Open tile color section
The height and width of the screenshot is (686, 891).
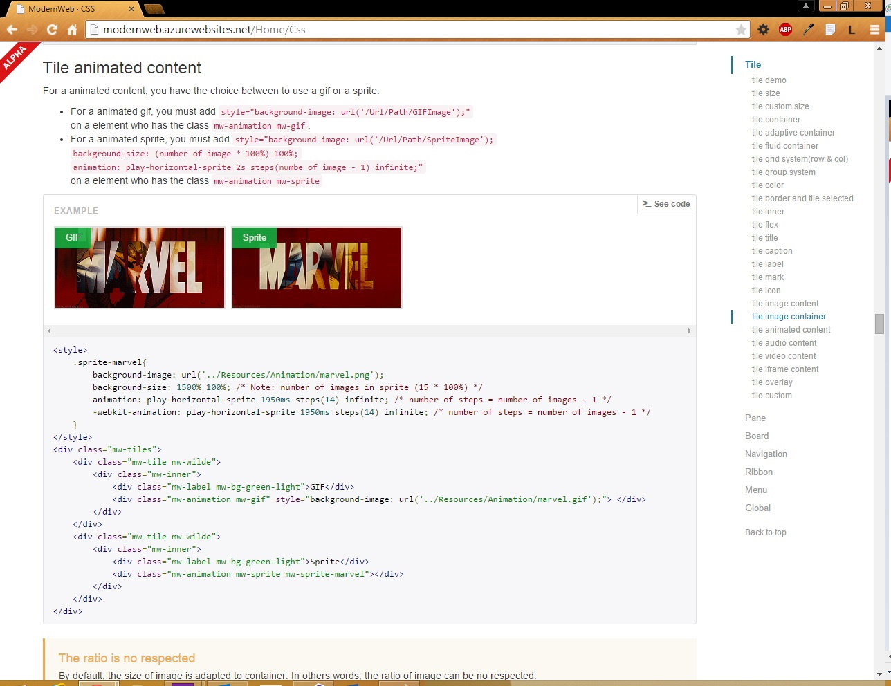pos(768,185)
